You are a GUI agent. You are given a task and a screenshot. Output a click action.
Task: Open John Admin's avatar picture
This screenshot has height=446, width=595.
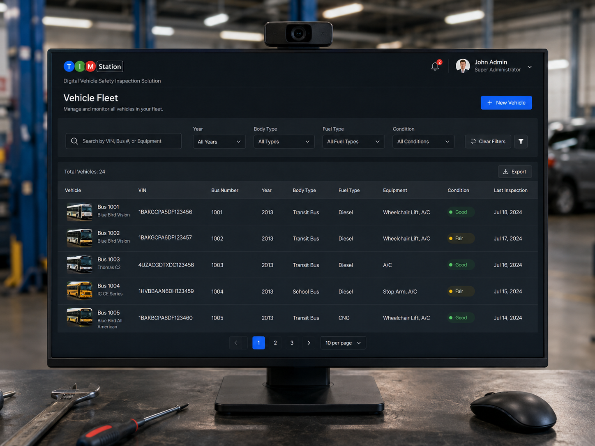pos(463,66)
